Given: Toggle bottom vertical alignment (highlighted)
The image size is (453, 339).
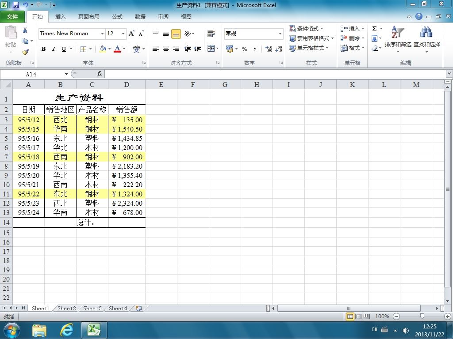Looking at the screenshot, I should point(176,34).
